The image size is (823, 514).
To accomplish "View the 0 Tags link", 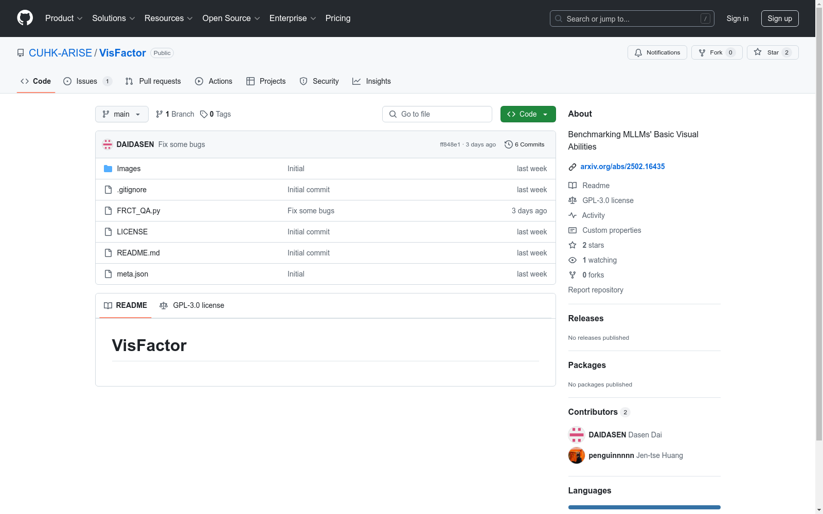I will click(216, 114).
